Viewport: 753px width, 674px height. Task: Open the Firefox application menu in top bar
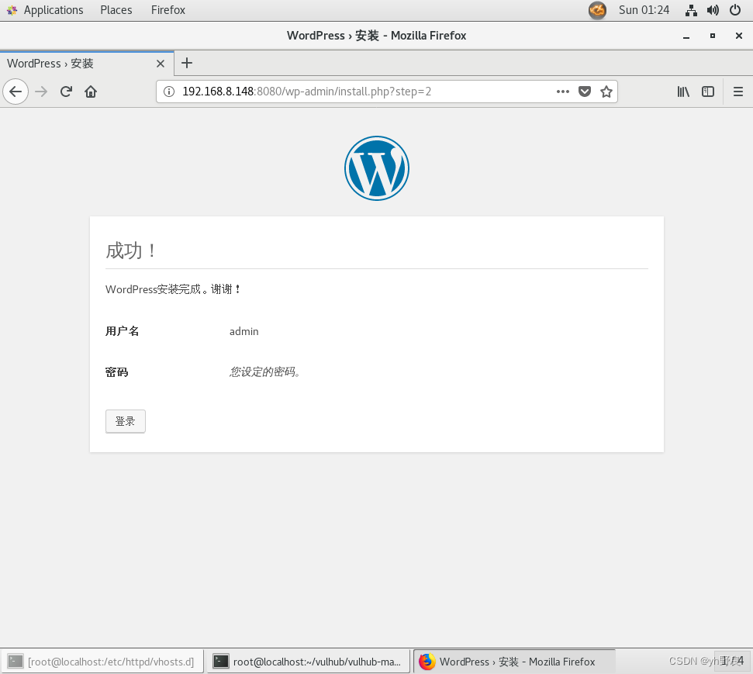pos(168,10)
